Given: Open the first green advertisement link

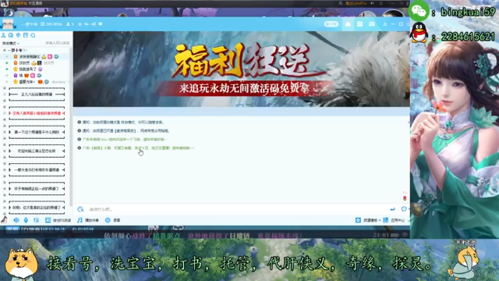Looking at the screenshot, I should [x=124, y=139].
